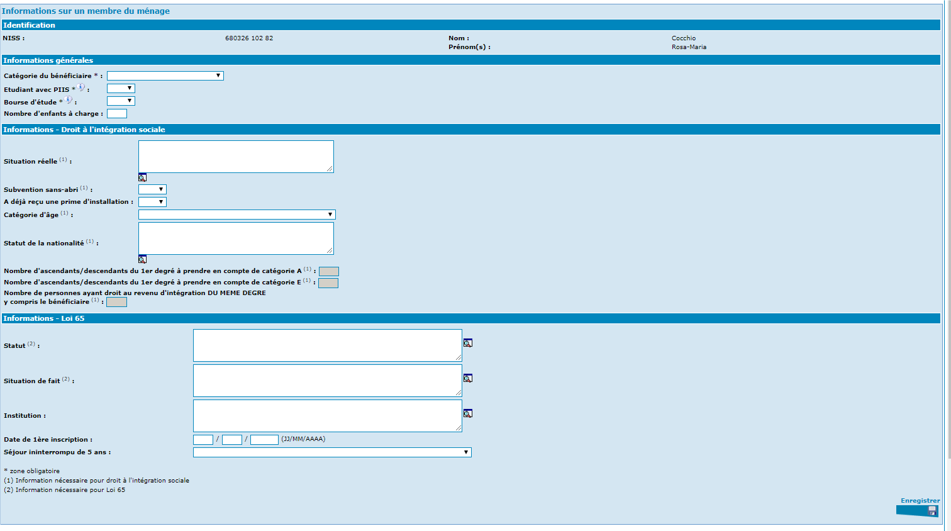Click disabled catégorie A ascendants/descendants field
Screen dimensions: 951x531
pos(329,272)
